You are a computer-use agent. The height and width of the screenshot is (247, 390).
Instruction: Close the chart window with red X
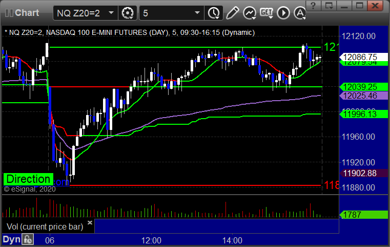pos(376,6)
